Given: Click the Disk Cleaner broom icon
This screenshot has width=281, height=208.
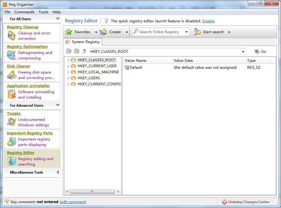Looking at the screenshot, I should tap(11, 75).
